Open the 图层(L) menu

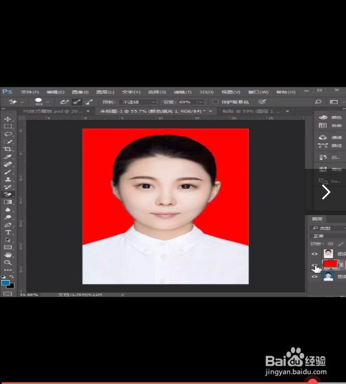105,92
